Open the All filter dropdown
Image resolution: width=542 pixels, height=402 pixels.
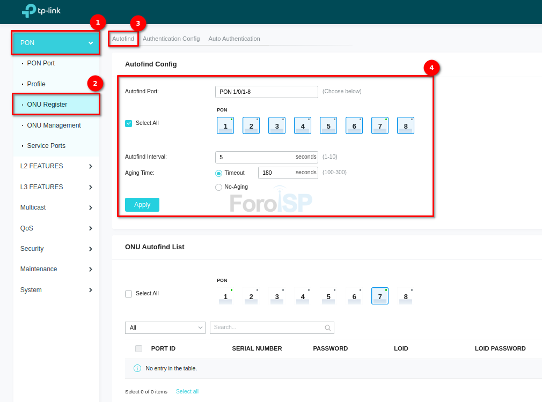pos(165,327)
